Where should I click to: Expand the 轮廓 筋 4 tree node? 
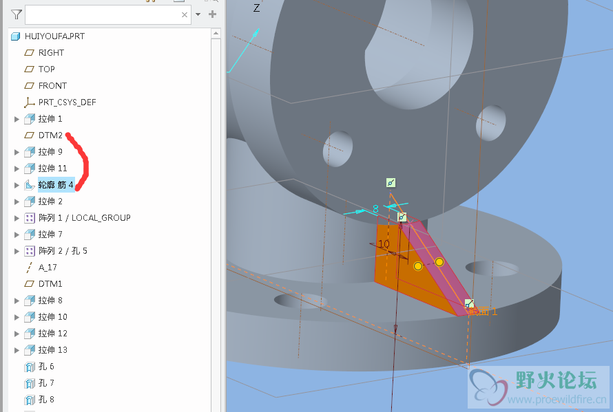17,185
